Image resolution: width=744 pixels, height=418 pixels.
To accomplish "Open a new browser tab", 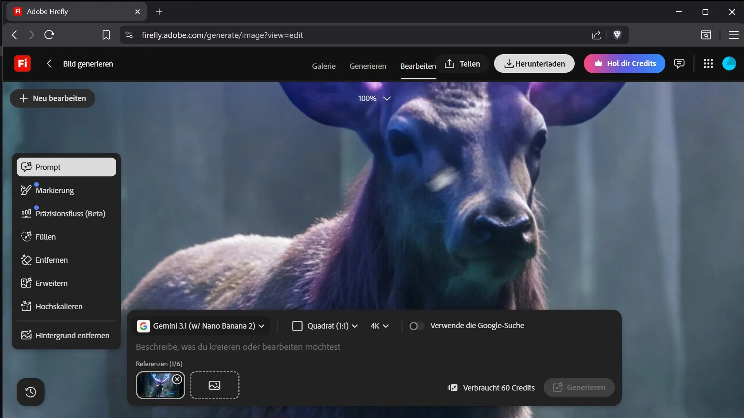I will point(159,12).
